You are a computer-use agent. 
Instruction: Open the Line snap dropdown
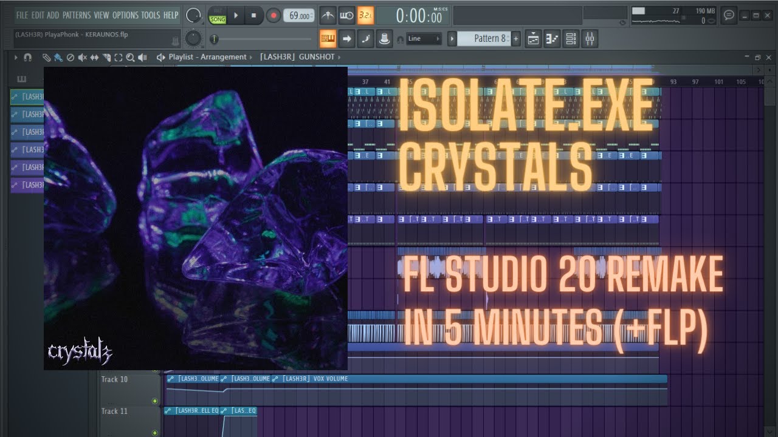[424, 39]
